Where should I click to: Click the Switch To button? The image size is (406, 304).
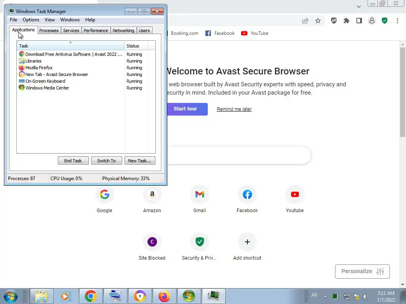click(x=106, y=161)
